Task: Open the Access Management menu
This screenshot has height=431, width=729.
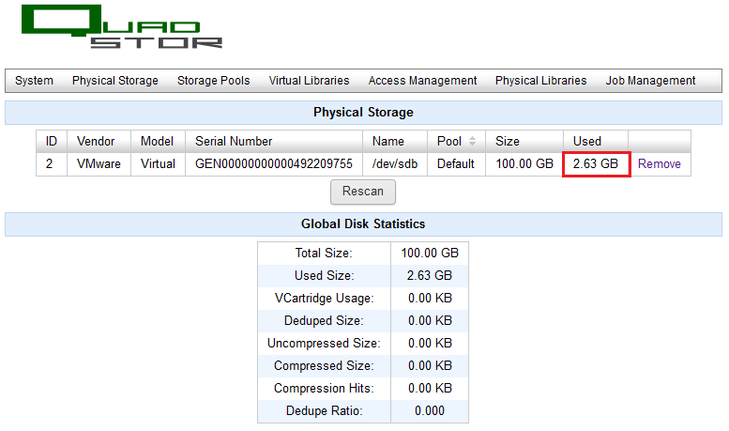Action: point(422,81)
